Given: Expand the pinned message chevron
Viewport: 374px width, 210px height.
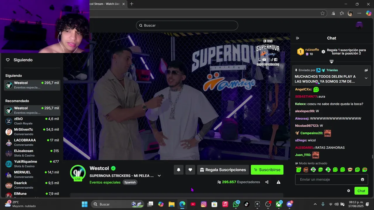Looking at the screenshot, I should tap(366, 78).
